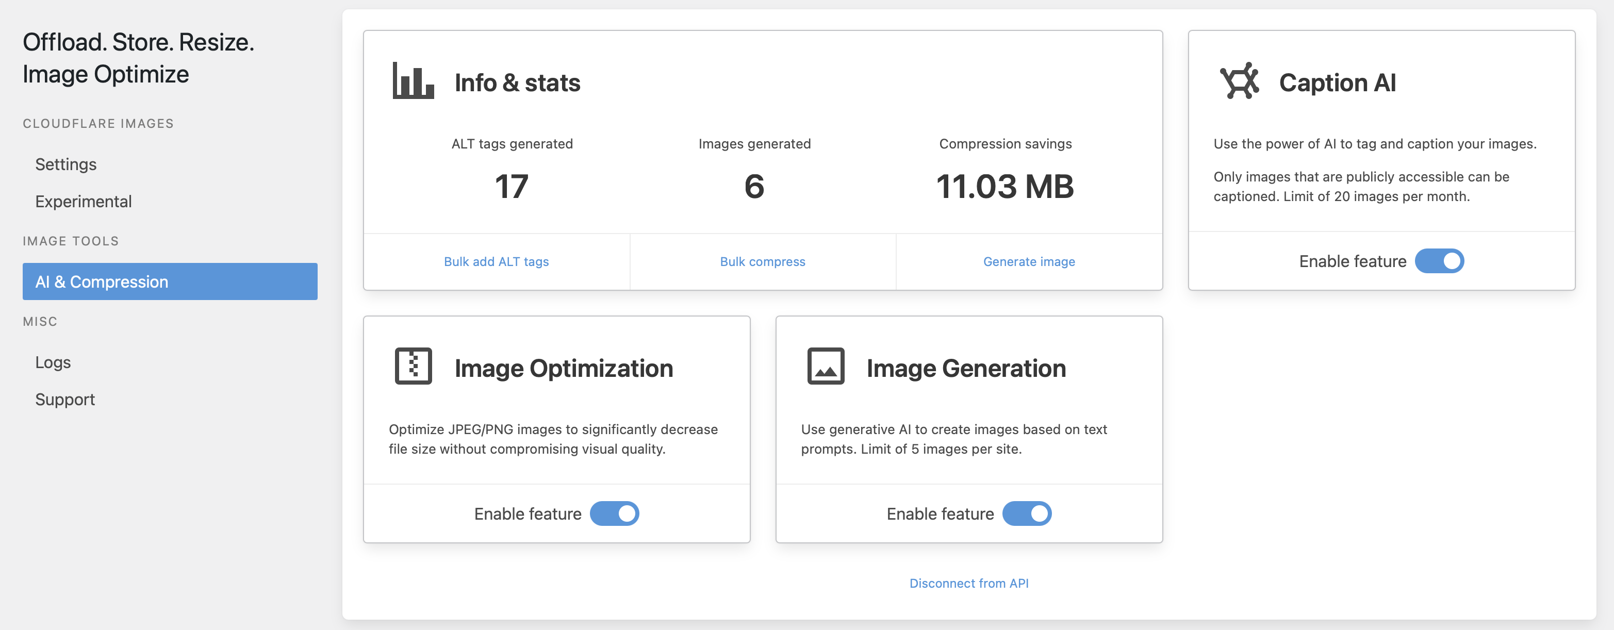Click Disconnect from API link
This screenshot has height=630, width=1614.
[968, 583]
